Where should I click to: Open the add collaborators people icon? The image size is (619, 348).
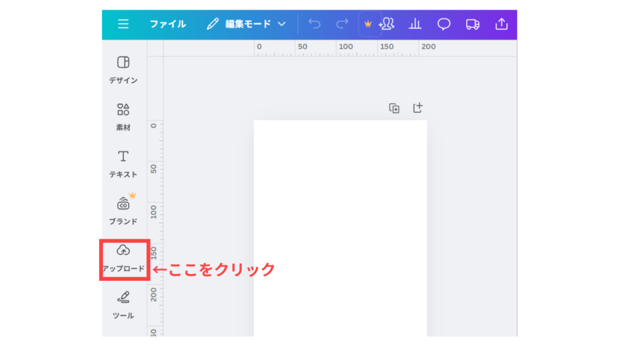[387, 24]
